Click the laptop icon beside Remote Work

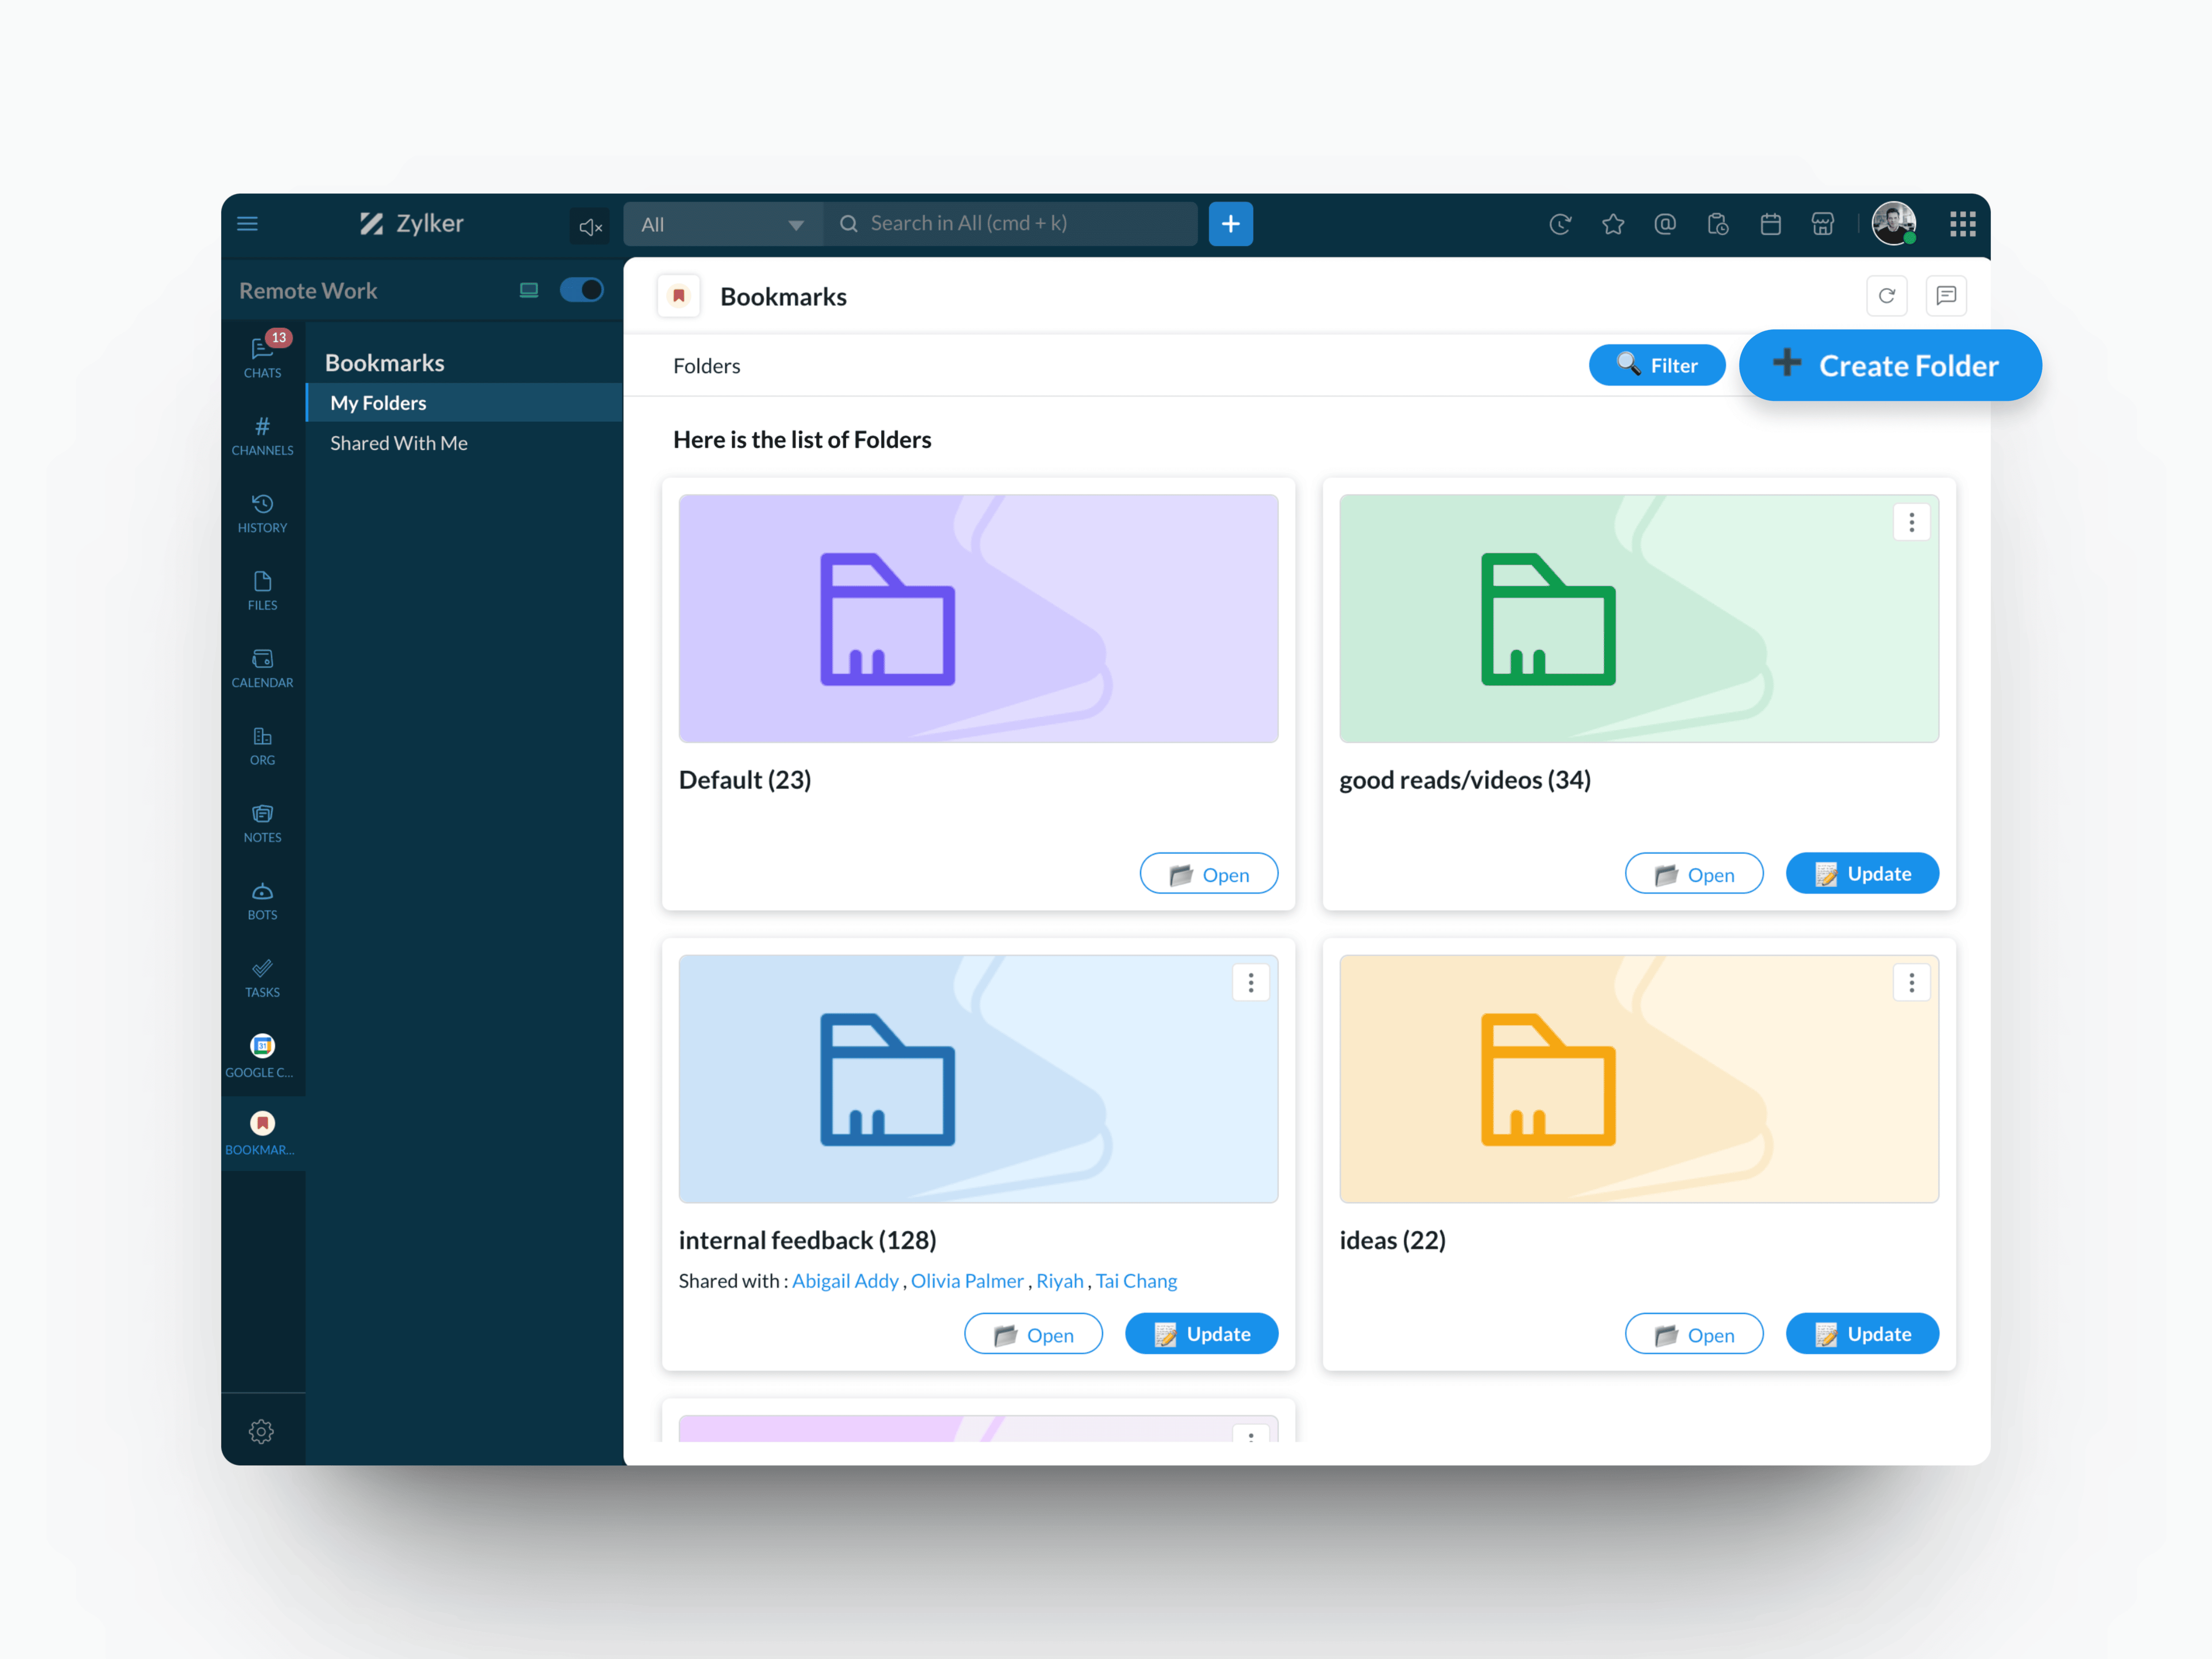(x=529, y=290)
